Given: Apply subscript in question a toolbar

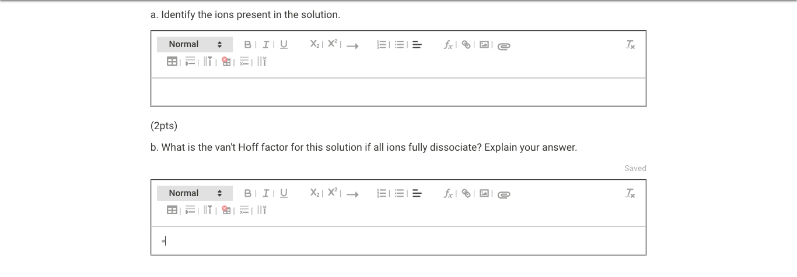Looking at the screenshot, I should coord(314,45).
